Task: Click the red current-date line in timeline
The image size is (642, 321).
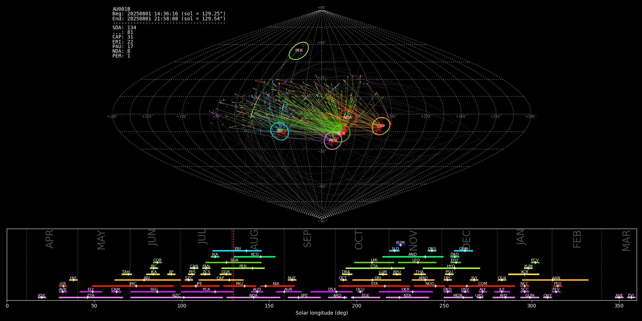Action: click(233, 264)
